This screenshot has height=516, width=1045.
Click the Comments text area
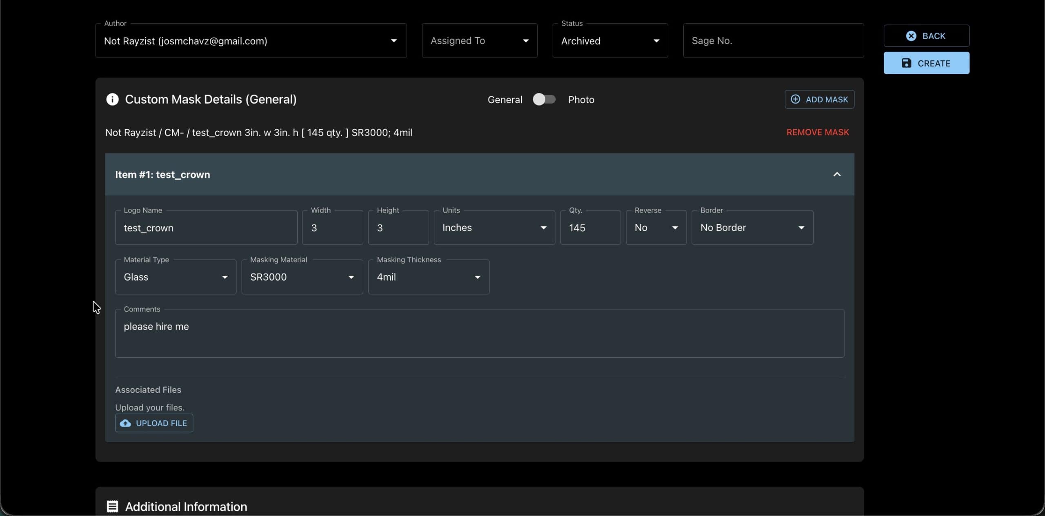point(479,333)
